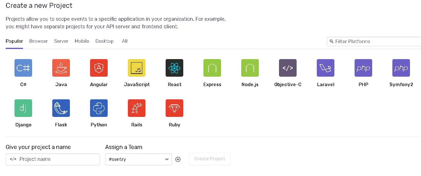Select the Django platform icon

[x=23, y=108]
